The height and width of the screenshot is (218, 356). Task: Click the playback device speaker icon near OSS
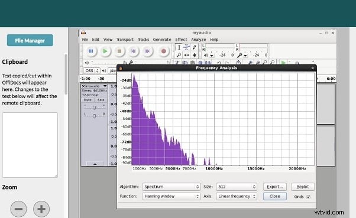point(104,71)
